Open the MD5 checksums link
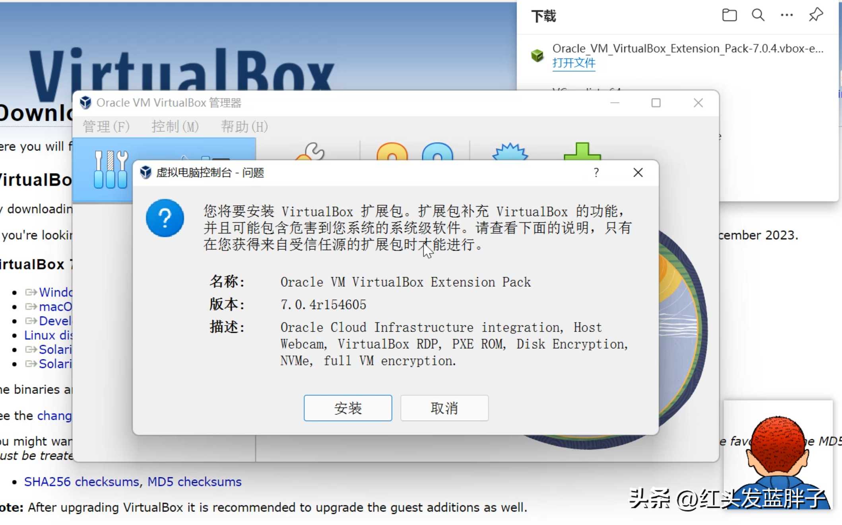Screen dimensions: 842x525 pos(194,482)
